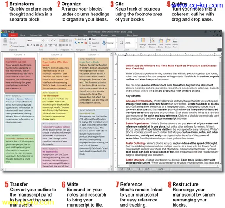Click the Redo icon in title bar
Screen dimensions: 225x208
[x=12, y=32]
